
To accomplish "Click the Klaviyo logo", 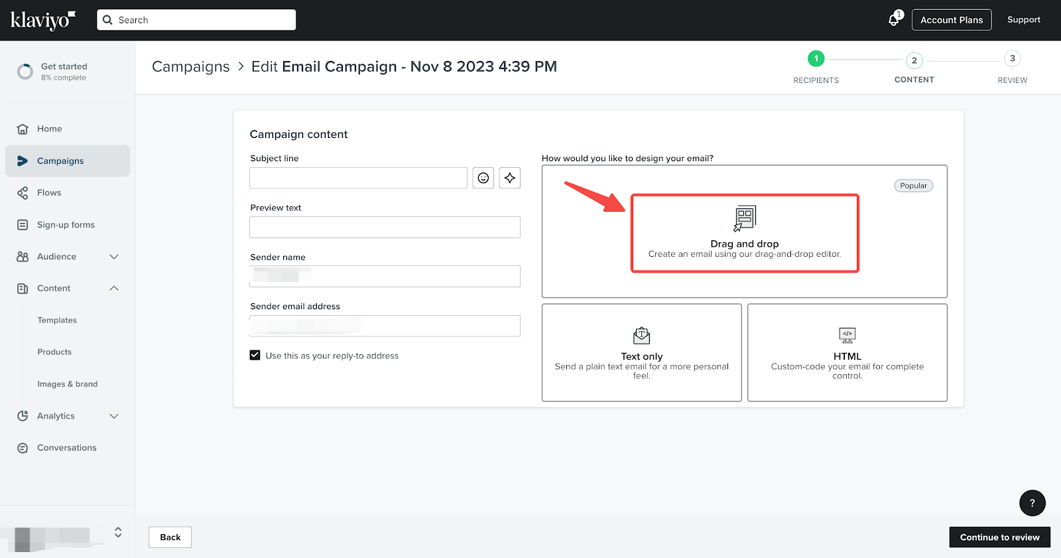I will coord(43,20).
